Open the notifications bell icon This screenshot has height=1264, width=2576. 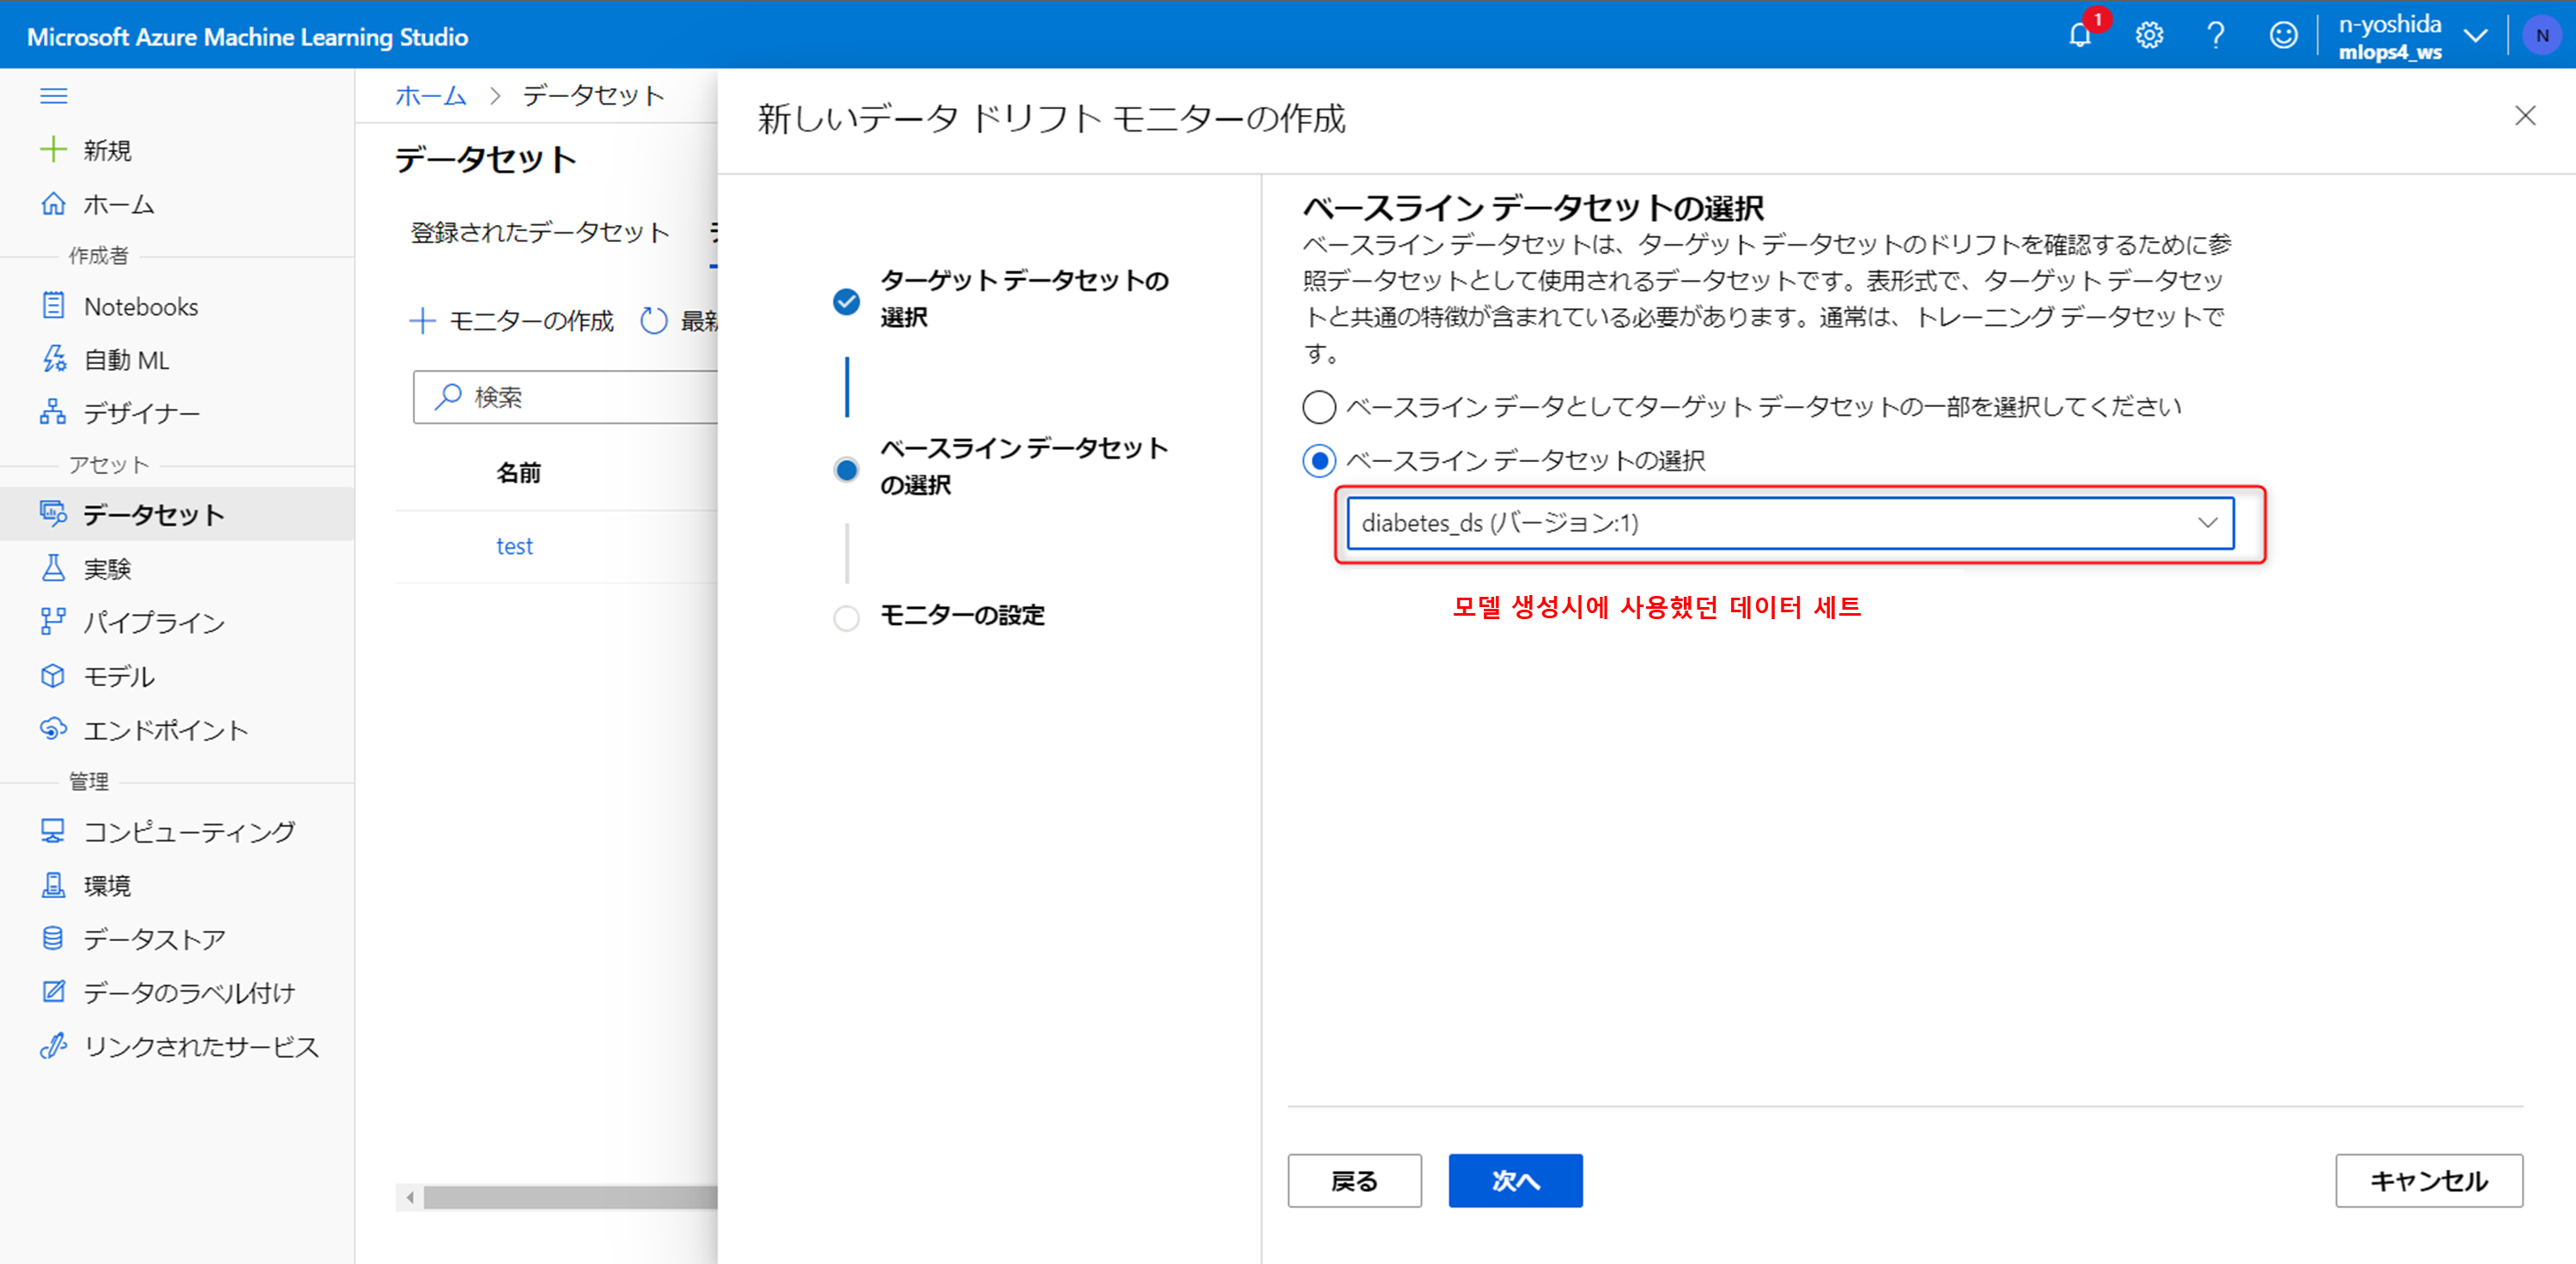pyautogui.click(x=2080, y=36)
